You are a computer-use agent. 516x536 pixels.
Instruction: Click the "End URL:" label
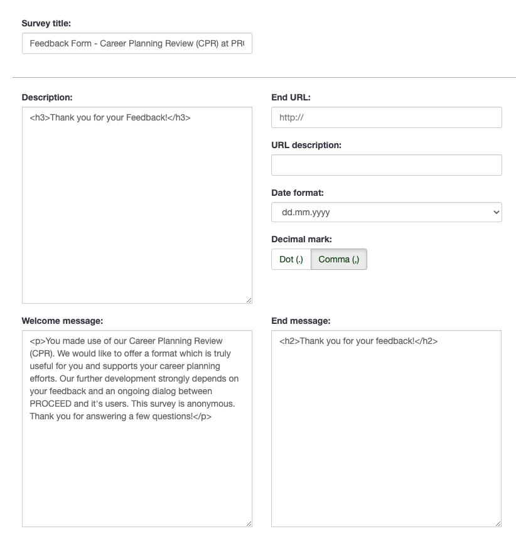291,97
